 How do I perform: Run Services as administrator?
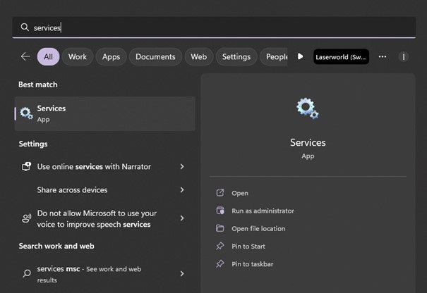tap(263, 211)
